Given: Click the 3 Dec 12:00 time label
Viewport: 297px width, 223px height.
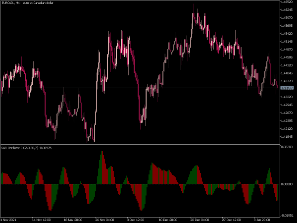Looking at the screenshot, I should pos(136,220).
